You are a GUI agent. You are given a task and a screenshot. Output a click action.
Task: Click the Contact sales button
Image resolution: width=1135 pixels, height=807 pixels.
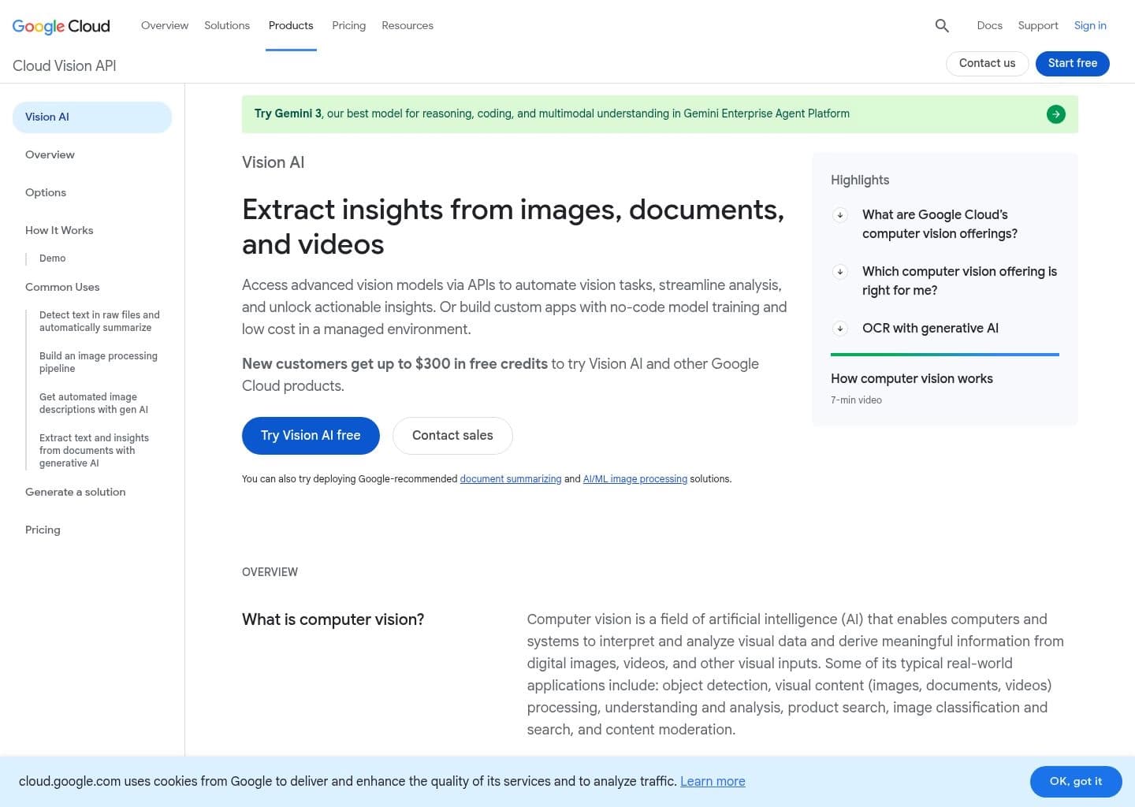point(452,436)
